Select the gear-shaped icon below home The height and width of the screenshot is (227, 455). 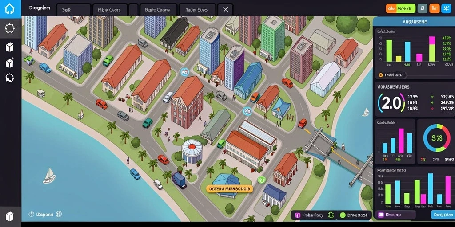pyautogui.click(x=10, y=28)
